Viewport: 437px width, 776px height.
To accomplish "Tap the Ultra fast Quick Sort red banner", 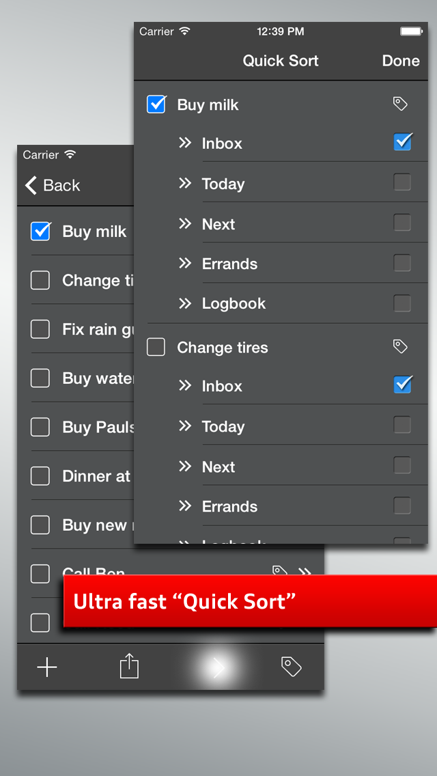I will 250,601.
